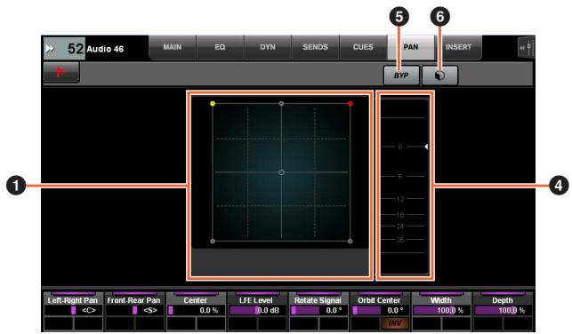The image size is (572, 334).
Task: Click the channel number 52
Action: point(76,49)
